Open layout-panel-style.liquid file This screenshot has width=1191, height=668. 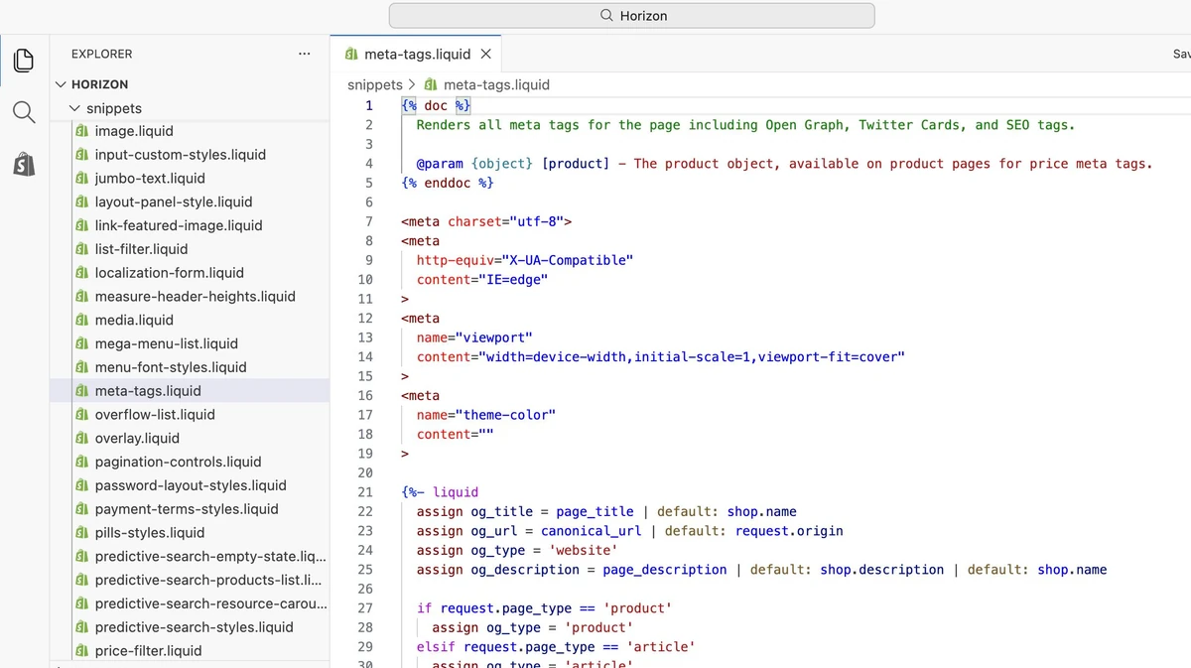pos(174,201)
